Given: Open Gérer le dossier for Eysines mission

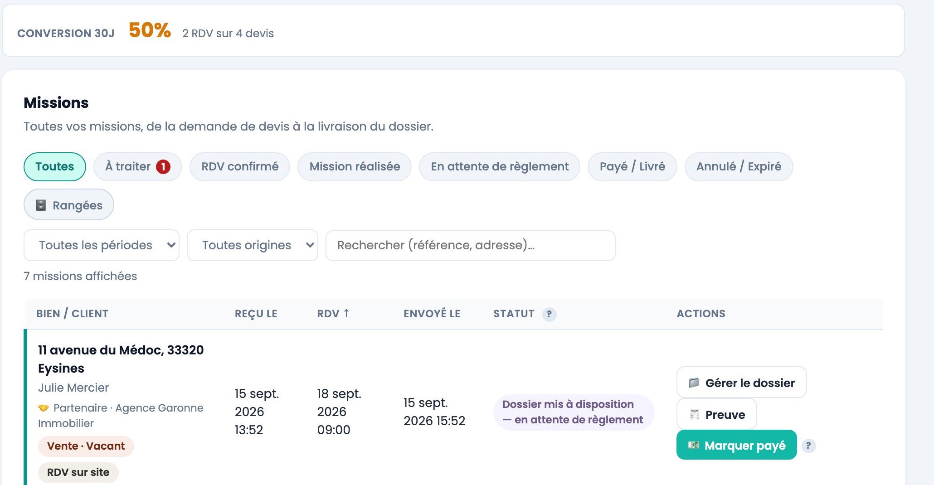Looking at the screenshot, I should 742,383.
